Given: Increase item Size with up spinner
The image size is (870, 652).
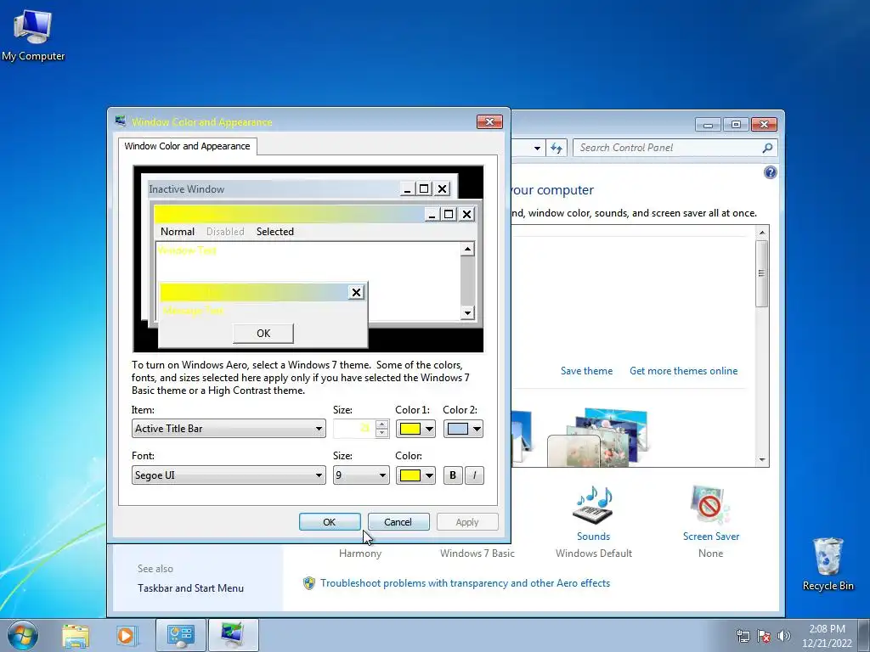Looking at the screenshot, I should [381, 424].
